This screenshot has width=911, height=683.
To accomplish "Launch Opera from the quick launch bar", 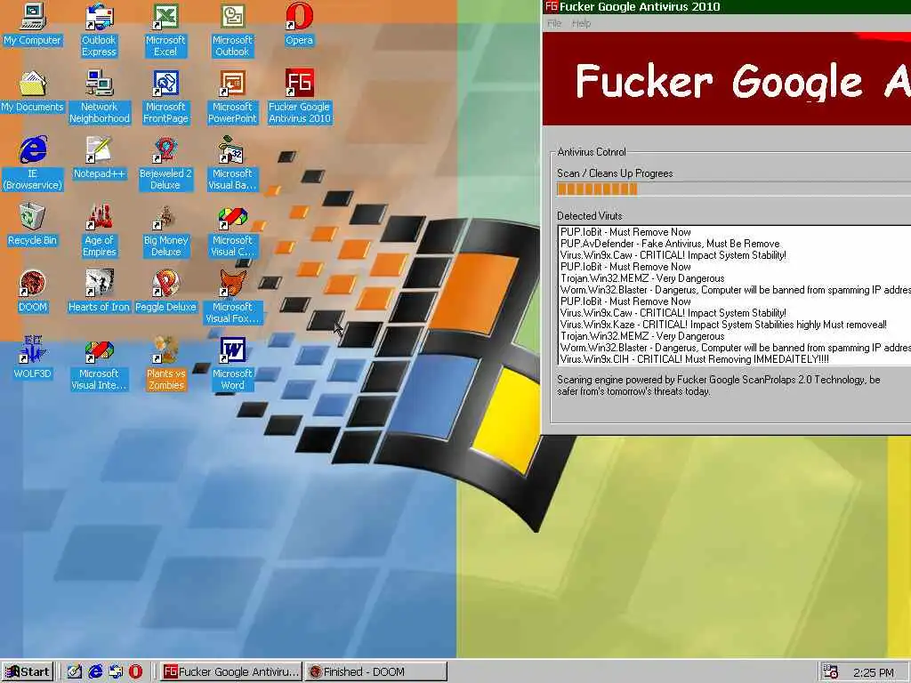I will tap(135, 672).
